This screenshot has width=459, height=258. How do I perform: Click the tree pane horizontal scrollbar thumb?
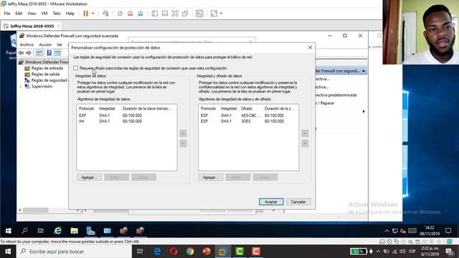pyautogui.click(x=35, y=210)
